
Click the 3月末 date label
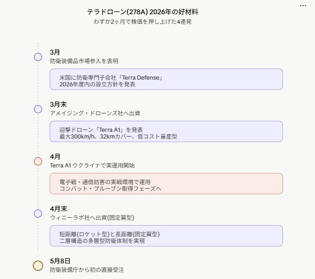(x=58, y=104)
